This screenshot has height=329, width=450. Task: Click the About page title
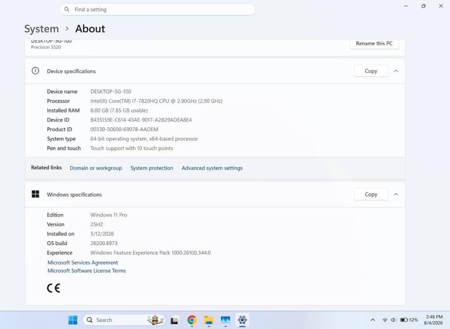[90, 29]
